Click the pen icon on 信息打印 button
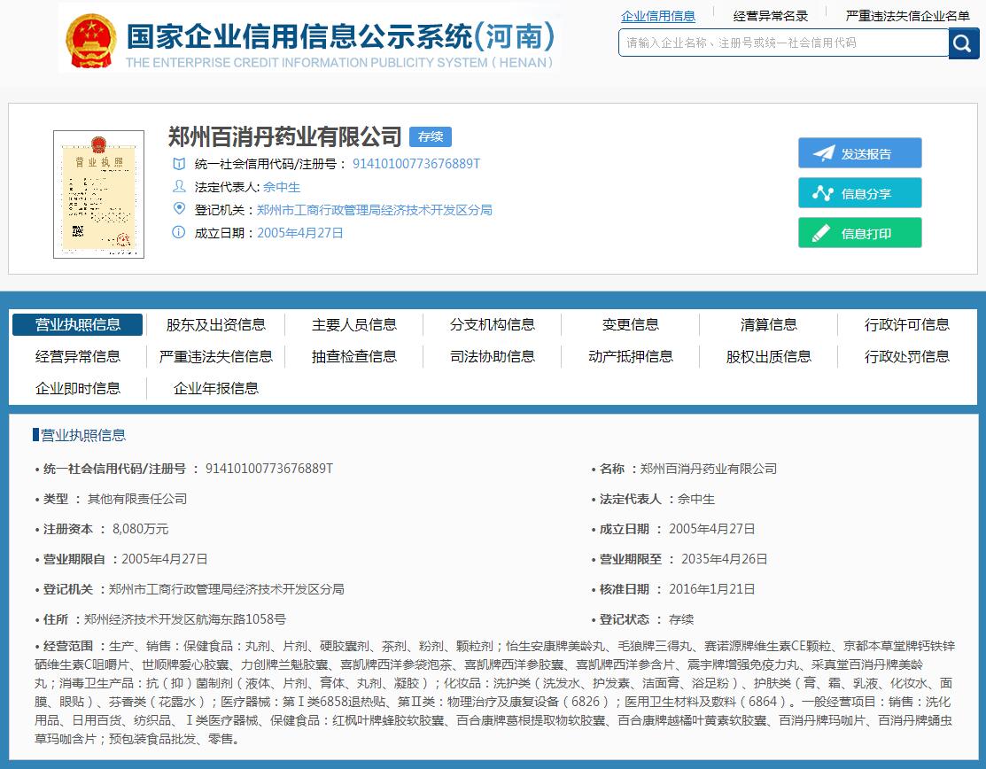 (822, 233)
